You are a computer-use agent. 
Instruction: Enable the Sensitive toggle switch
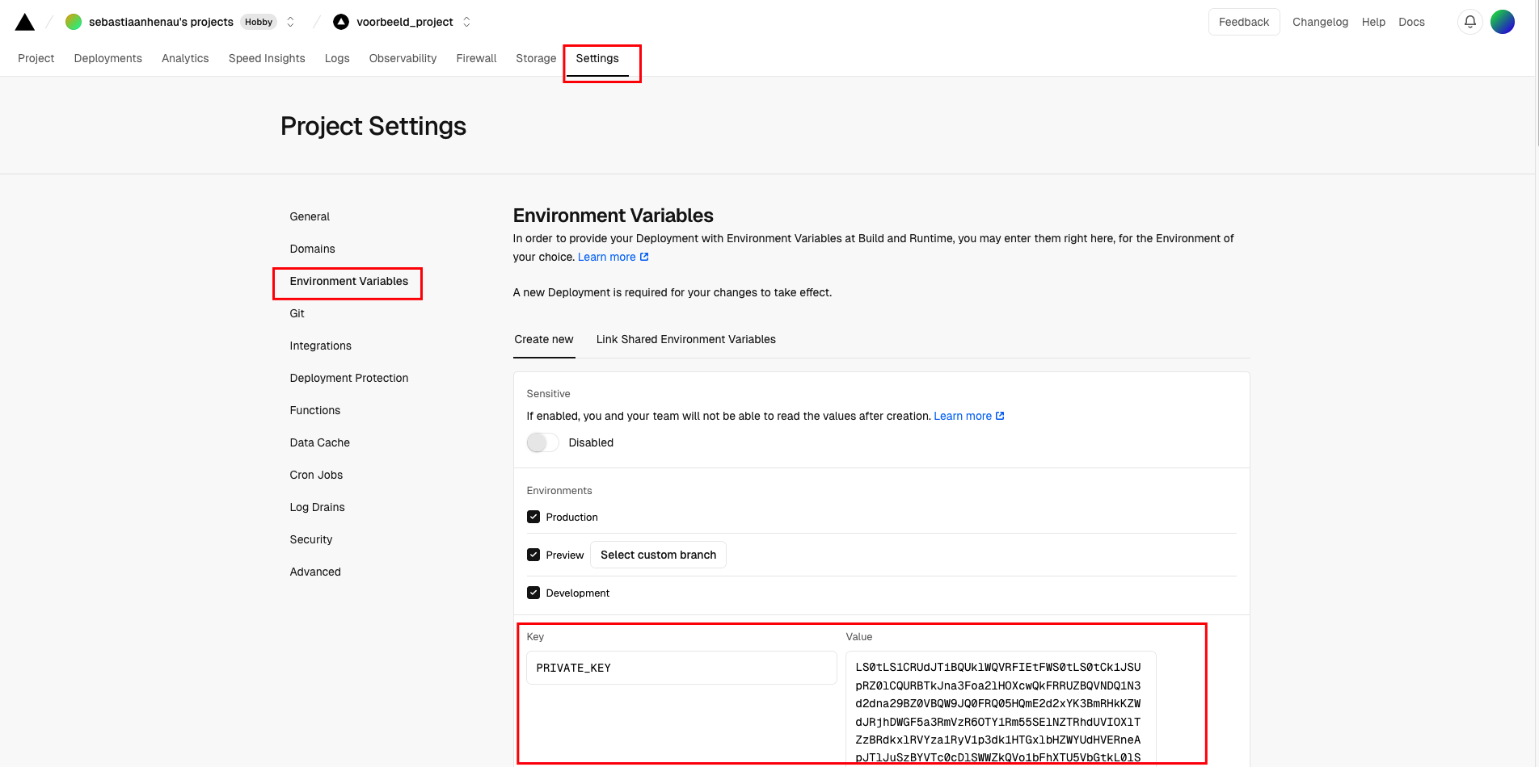tap(542, 442)
